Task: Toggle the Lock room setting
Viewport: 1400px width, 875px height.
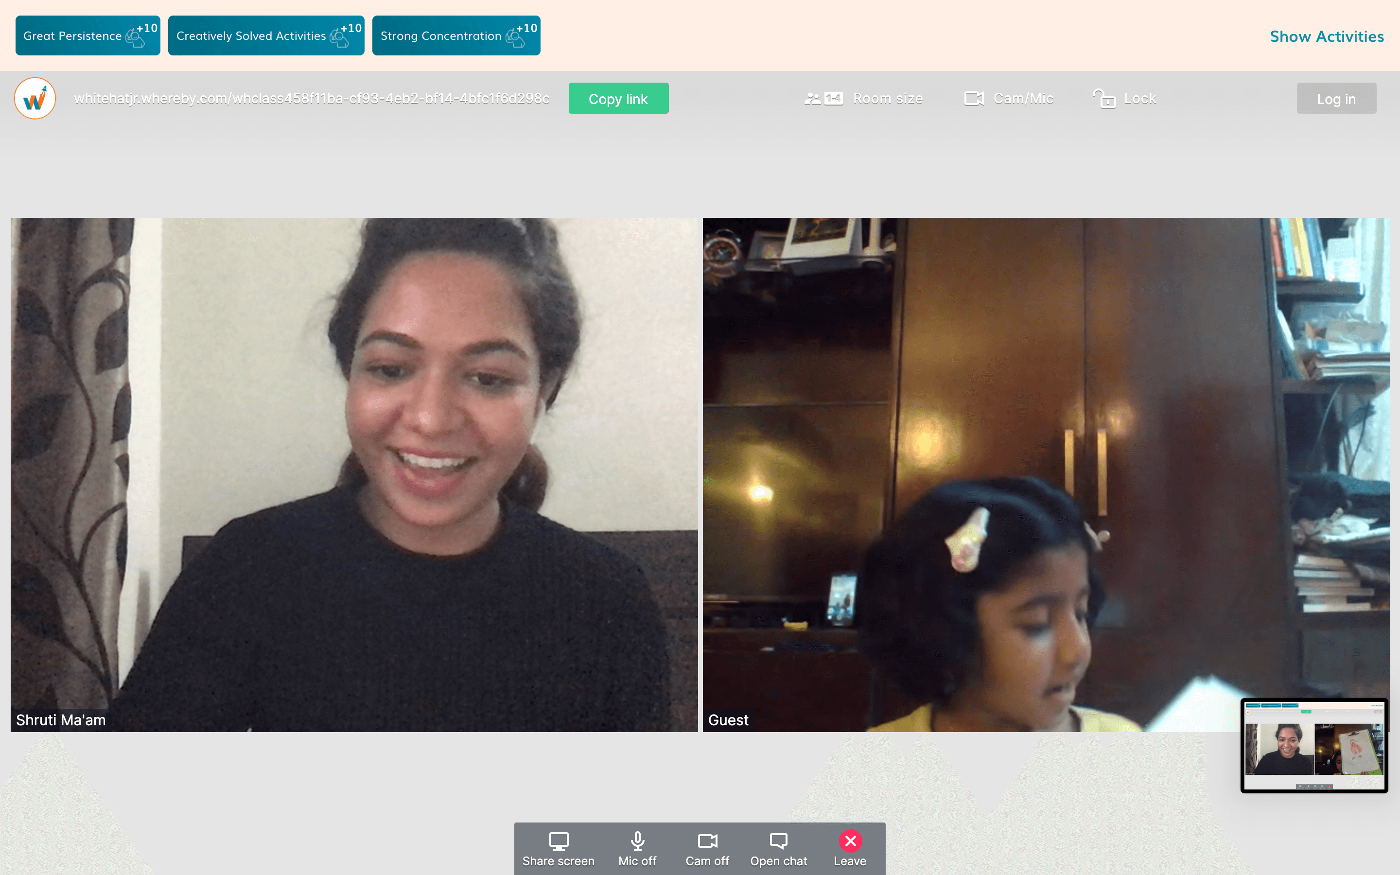Action: click(1139, 98)
